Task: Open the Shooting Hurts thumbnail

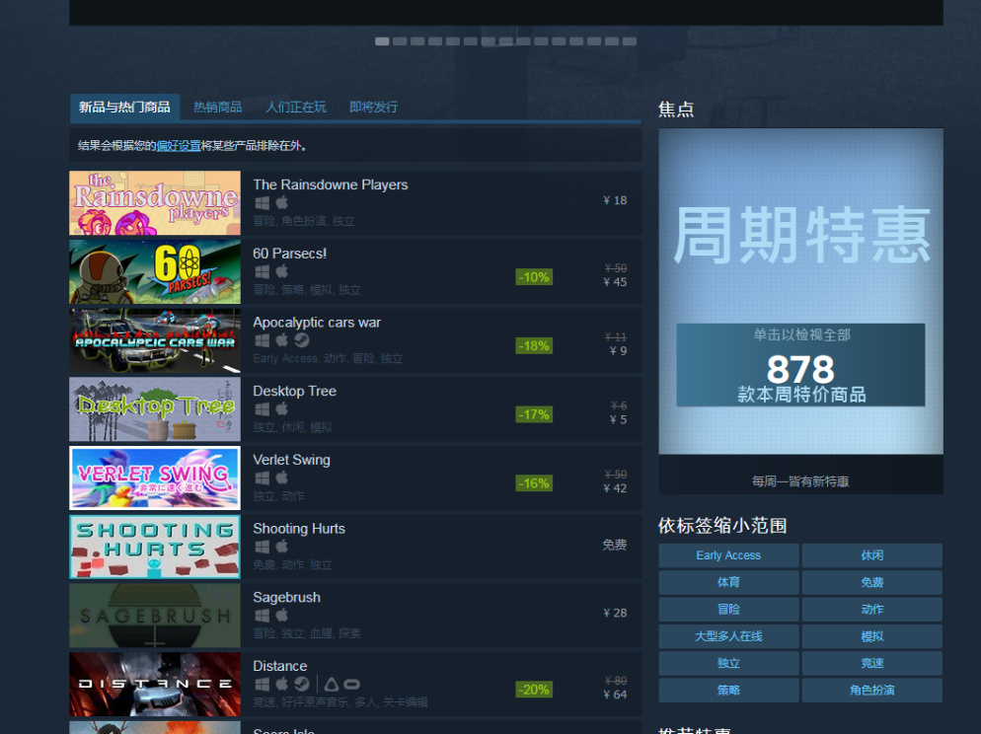Action: [x=155, y=548]
